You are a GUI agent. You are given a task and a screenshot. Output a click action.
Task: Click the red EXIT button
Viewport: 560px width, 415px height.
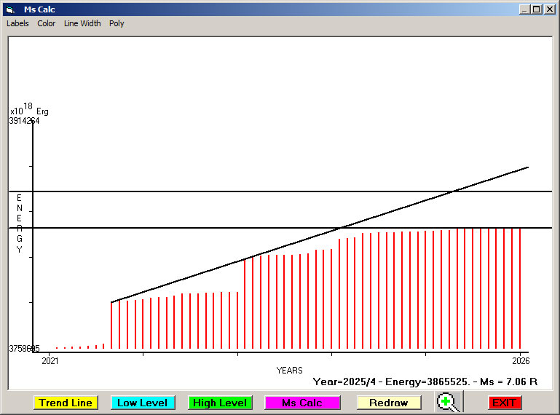pyautogui.click(x=504, y=403)
